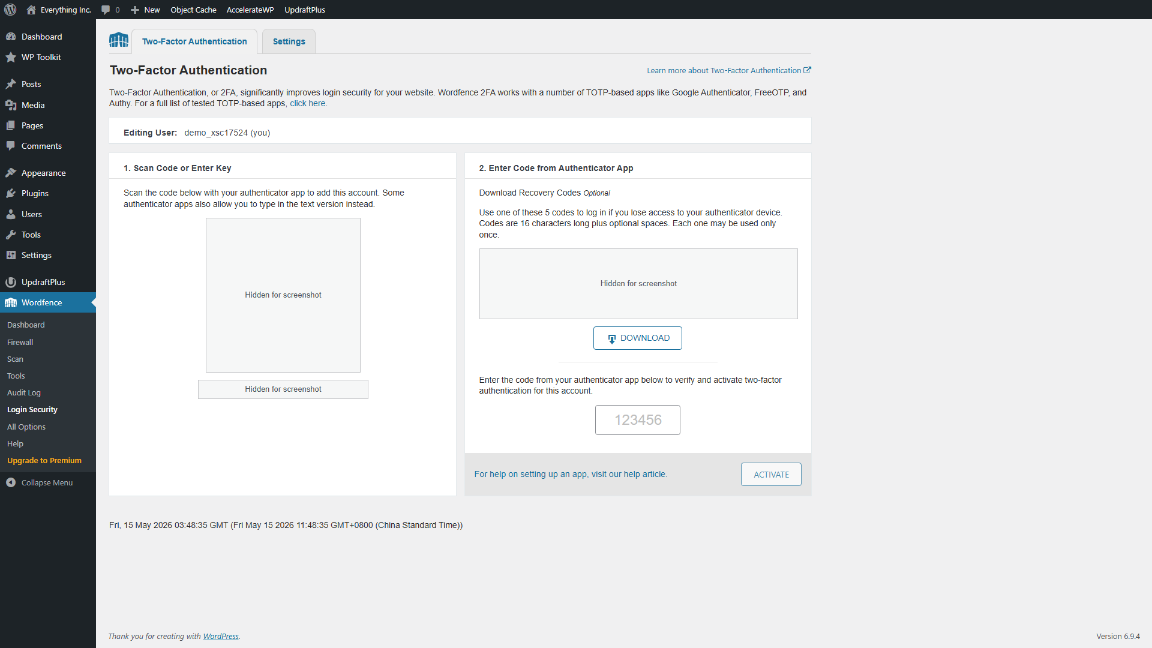The height and width of the screenshot is (648, 1152).
Task: Click the Collapse Menu arrow icon
Action: (x=11, y=482)
